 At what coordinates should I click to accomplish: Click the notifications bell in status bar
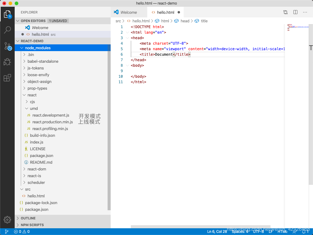click(304, 232)
